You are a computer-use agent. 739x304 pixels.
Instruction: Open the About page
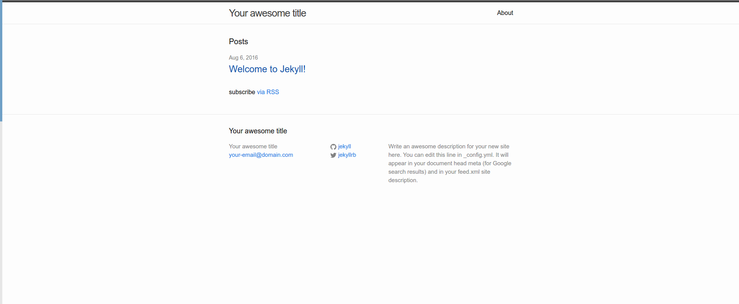tap(505, 13)
